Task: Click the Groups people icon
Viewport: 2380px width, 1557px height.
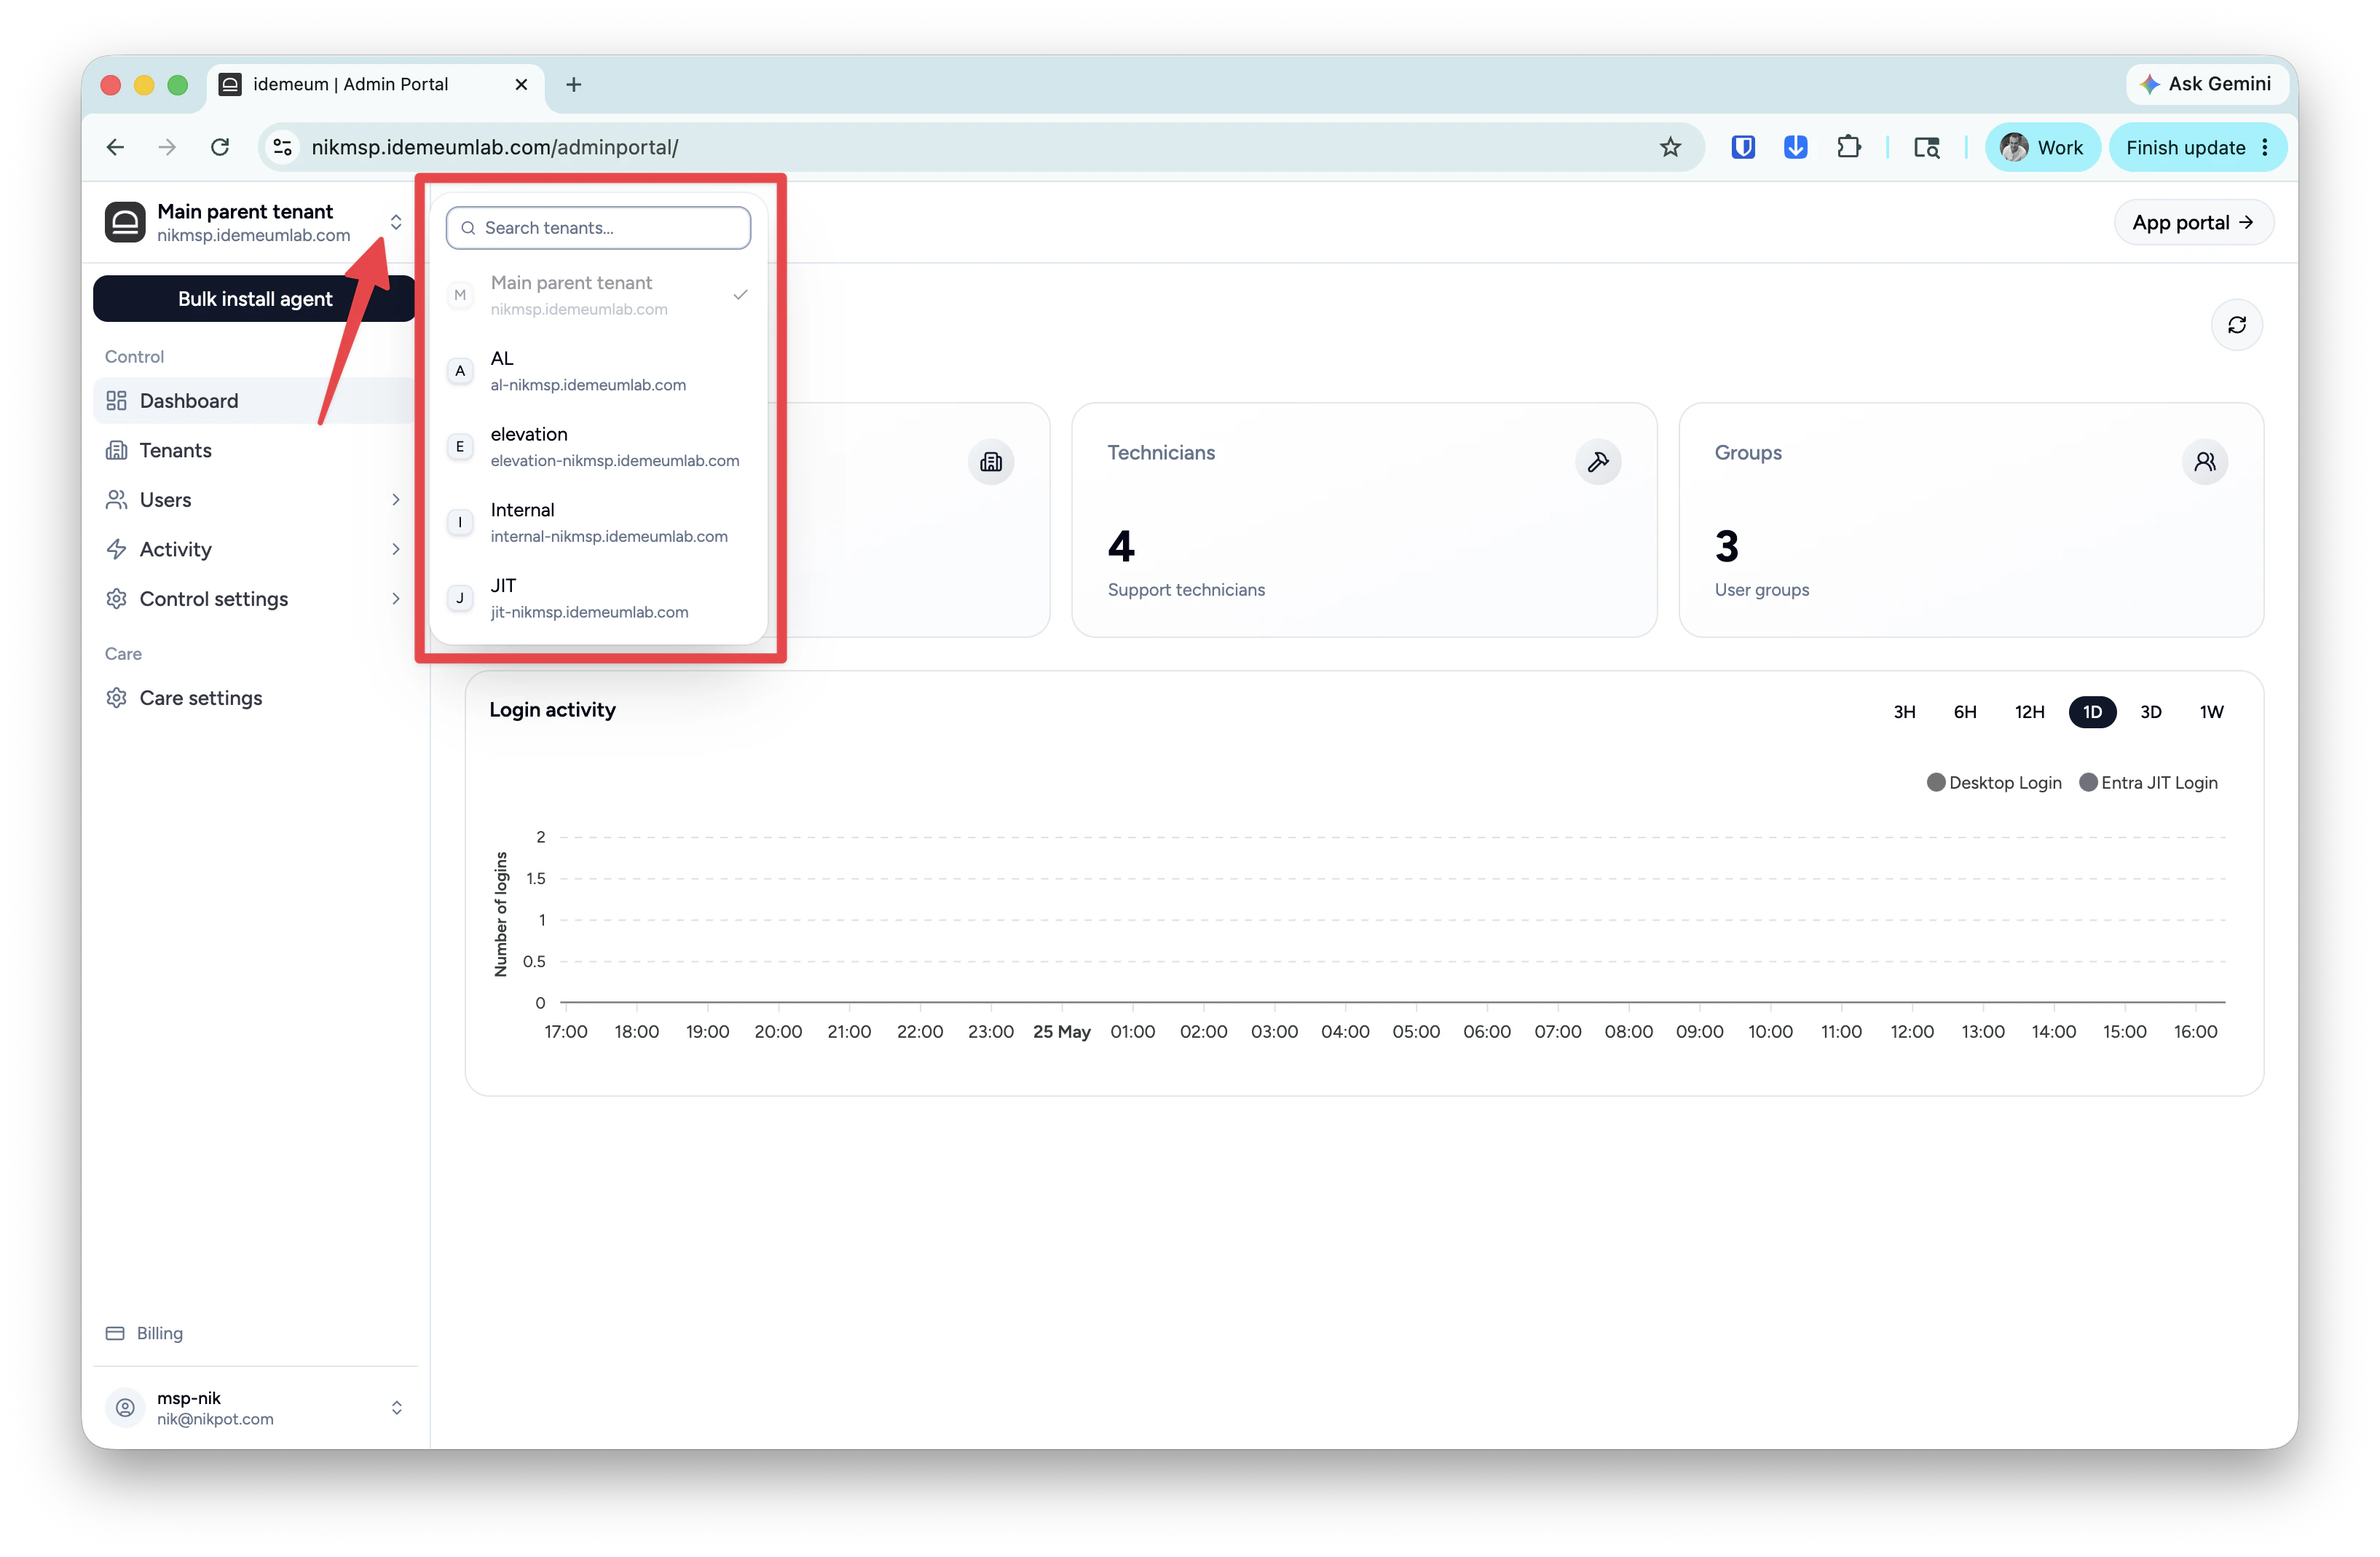Action: 2204,462
